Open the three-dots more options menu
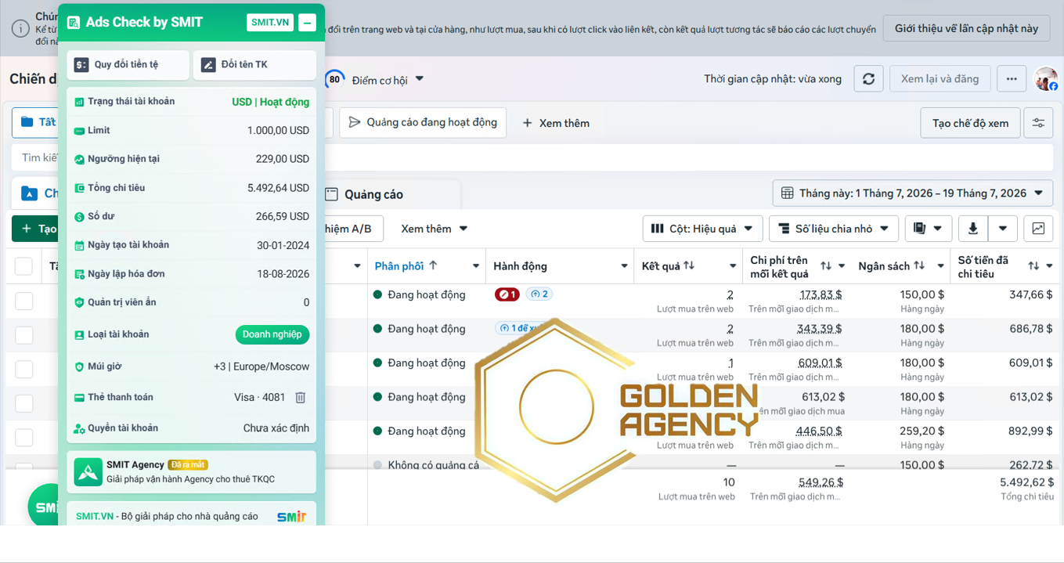Viewport: 1064px width, 563px height. click(1012, 79)
